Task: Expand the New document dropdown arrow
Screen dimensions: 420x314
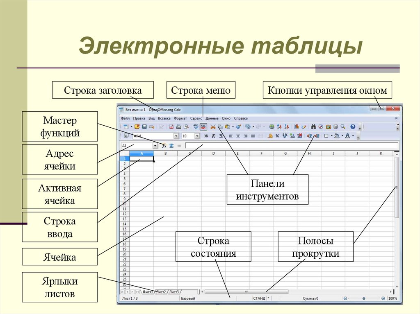Action: point(132,127)
